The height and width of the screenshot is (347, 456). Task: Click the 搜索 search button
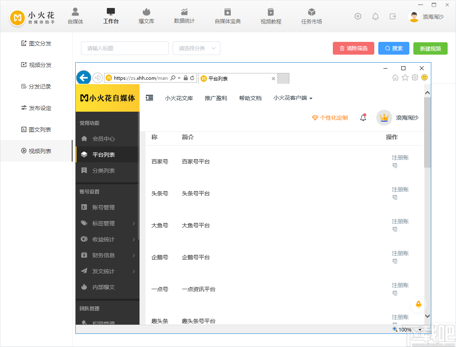click(393, 48)
